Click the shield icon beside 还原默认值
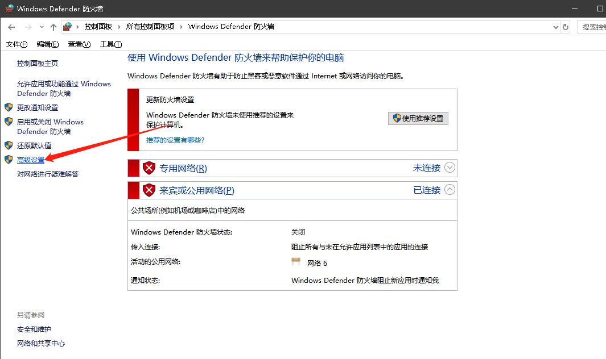This screenshot has width=606, height=359. point(9,145)
